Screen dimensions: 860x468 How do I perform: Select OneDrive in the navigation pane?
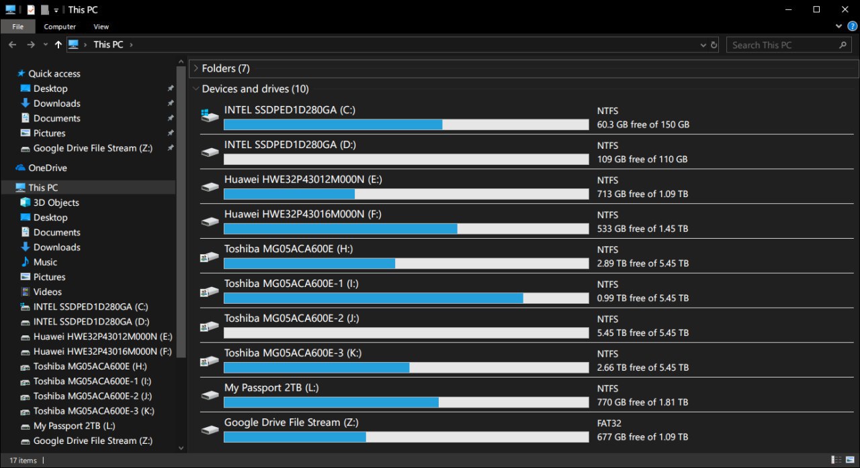coord(47,168)
